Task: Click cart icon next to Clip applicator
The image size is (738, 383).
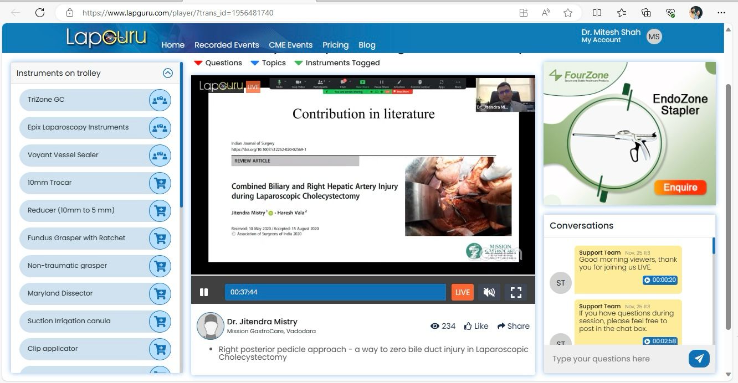Action: pos(160,349)
